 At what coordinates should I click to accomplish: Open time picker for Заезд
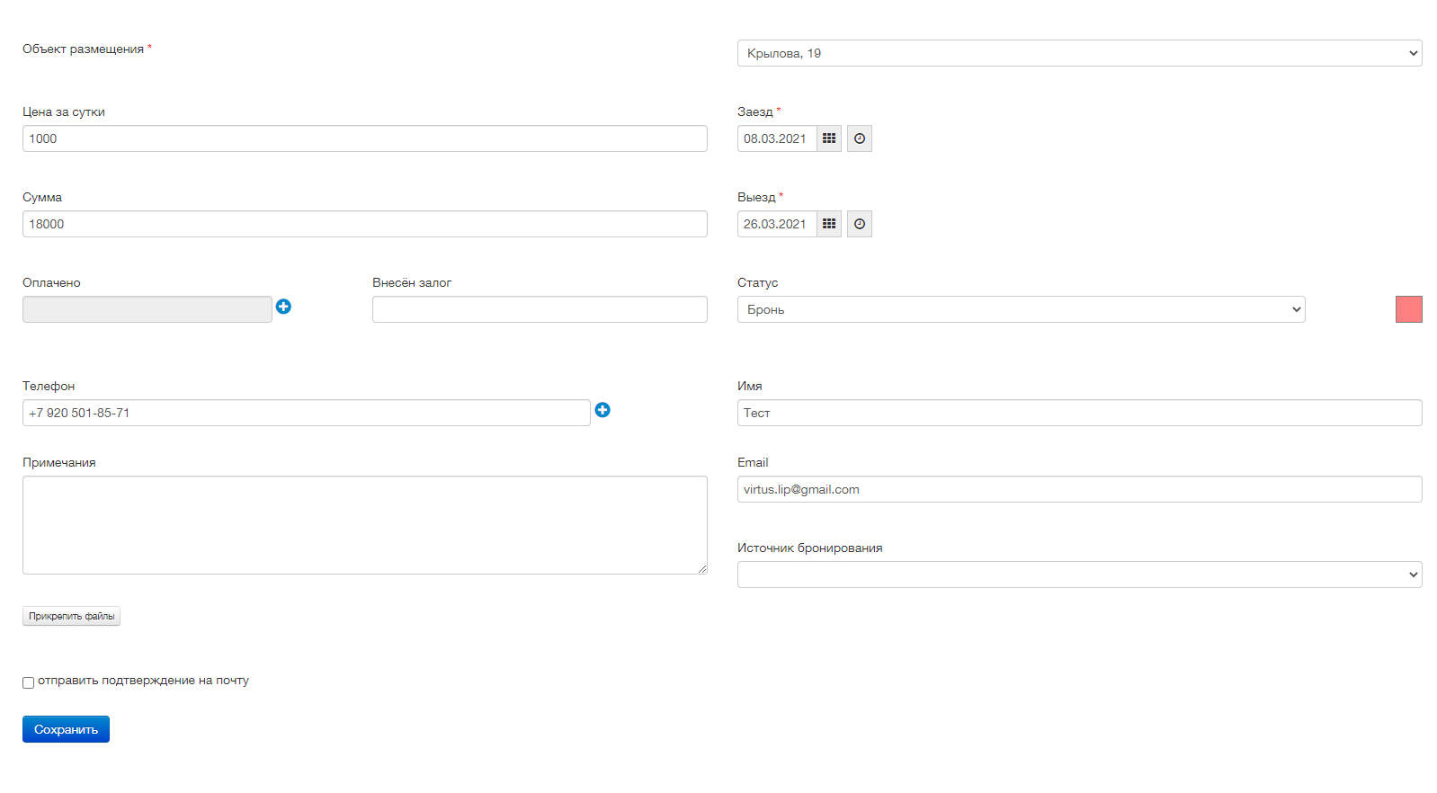pyautogui.click(x=860, y=138)
